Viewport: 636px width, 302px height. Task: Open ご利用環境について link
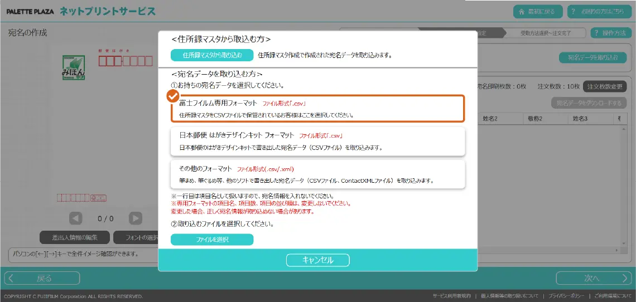(613, 296)
